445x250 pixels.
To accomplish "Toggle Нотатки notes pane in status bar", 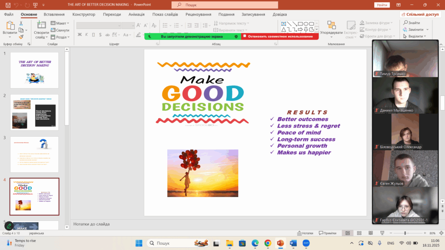I will [x=305, y=233].
